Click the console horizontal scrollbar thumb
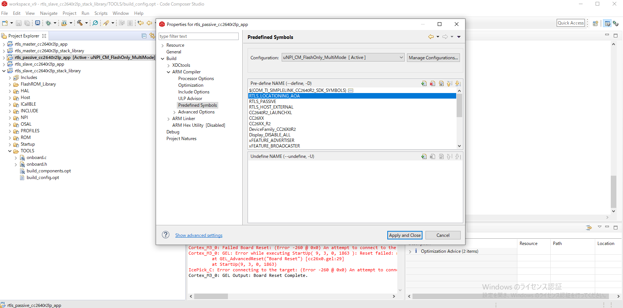 click(x=211, y=296)
